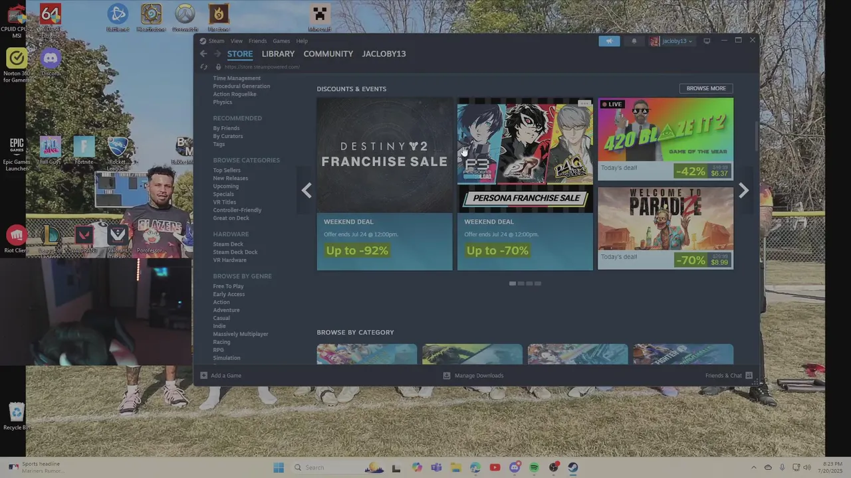
Task: Open the Welcome to ParadiZe deal
Action: point(666,228)
